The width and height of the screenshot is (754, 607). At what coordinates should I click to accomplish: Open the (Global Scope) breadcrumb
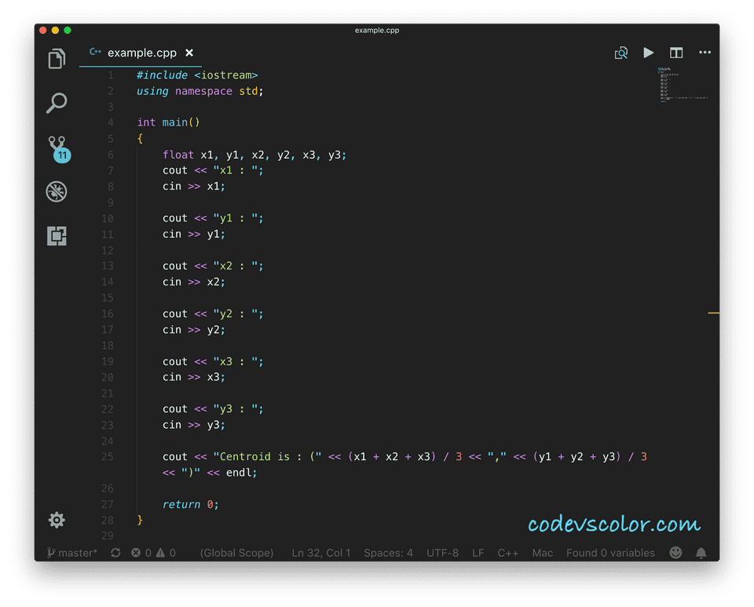(x=236, y=552)
